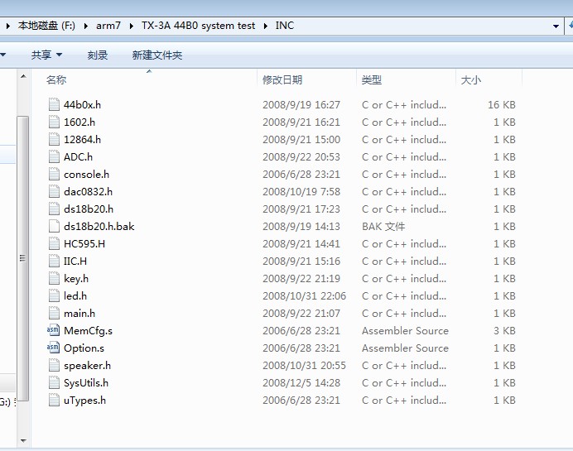573x451 pixels.
Task: Navigate to TX-3A 44B0 system test folder
Action: pos(198,26)
